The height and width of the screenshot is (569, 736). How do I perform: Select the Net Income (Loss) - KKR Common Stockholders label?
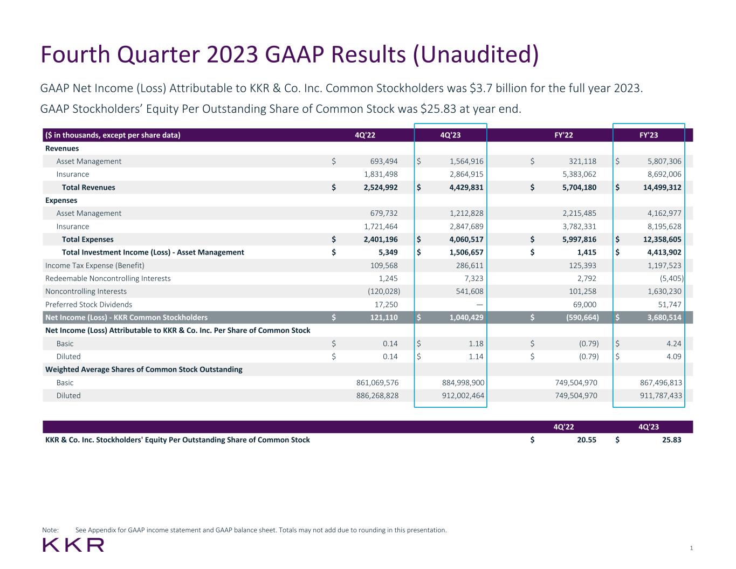[x=126, y=318]
